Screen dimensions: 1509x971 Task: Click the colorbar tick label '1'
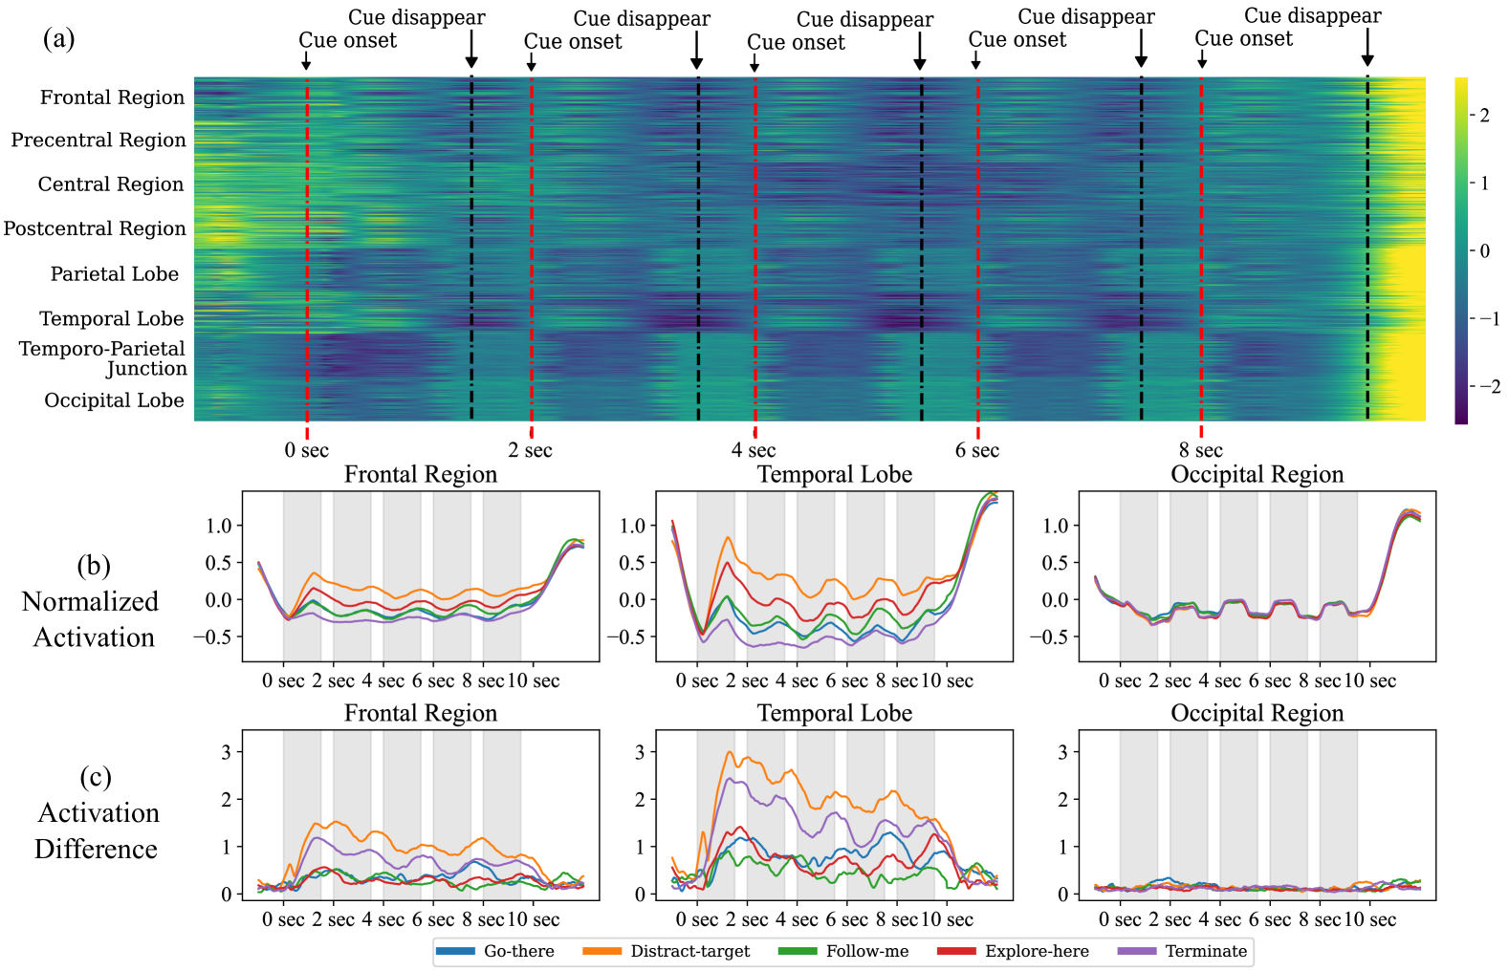pyautogui.click(x=1484, y=183)
